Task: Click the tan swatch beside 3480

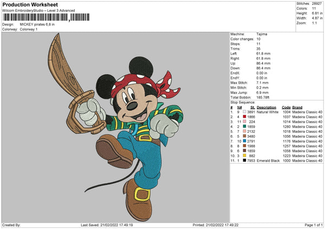Action: tap(245, 136)
